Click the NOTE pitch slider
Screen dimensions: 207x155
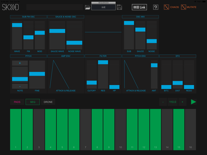[20, 75]
